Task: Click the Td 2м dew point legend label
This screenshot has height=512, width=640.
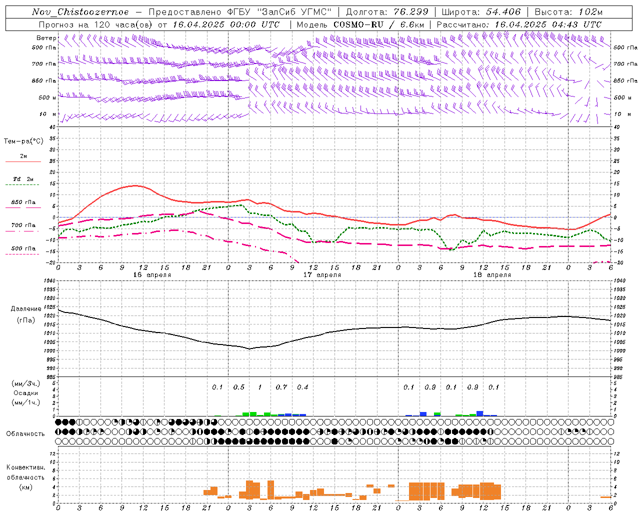Action: 23,179
